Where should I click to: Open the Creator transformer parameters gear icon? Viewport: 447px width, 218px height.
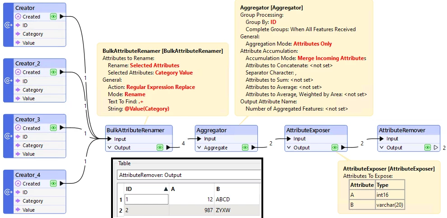click(8, 25)
